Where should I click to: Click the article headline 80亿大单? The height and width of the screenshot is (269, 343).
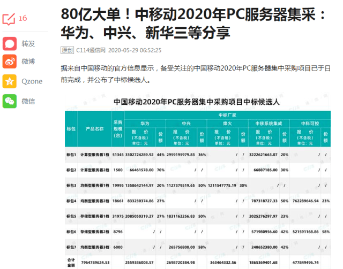click(x=193, y=24)
